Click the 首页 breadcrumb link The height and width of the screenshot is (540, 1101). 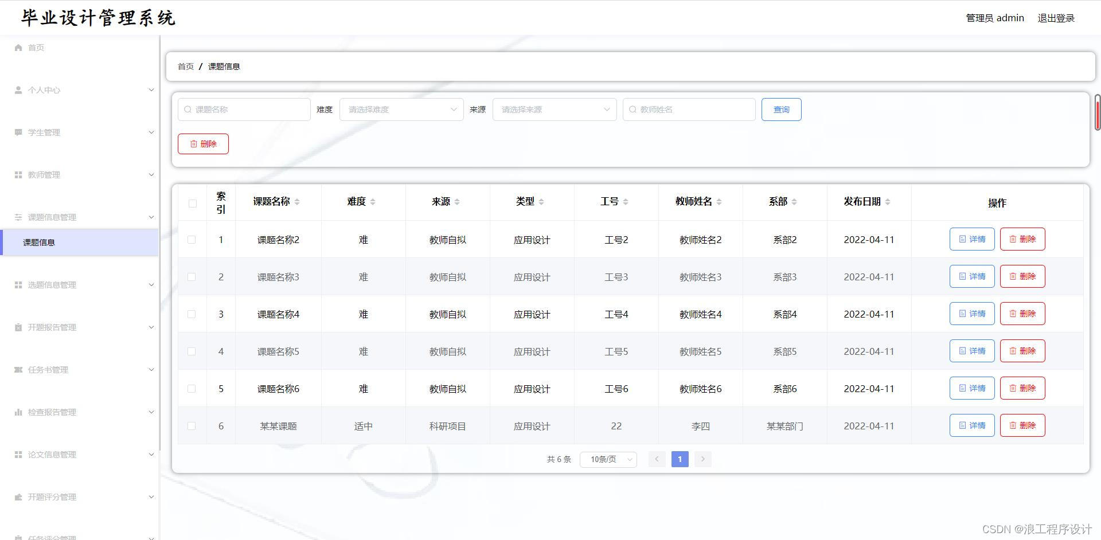click(x=186, y=66)
